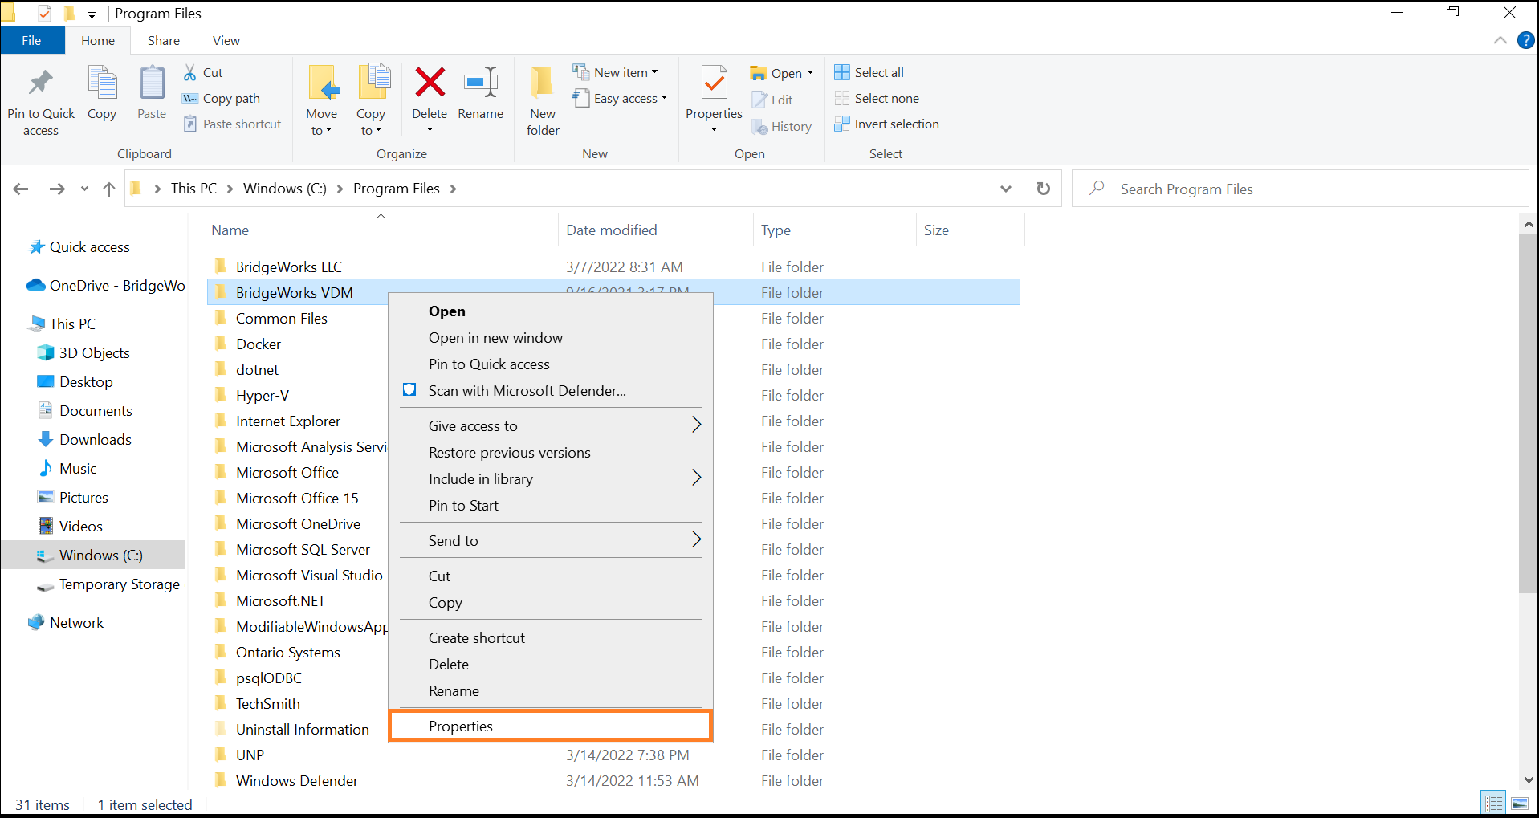The image size is (1539, 818).
Task: Switch to the Share ribbon tab
Action: (x=164, y=40)
